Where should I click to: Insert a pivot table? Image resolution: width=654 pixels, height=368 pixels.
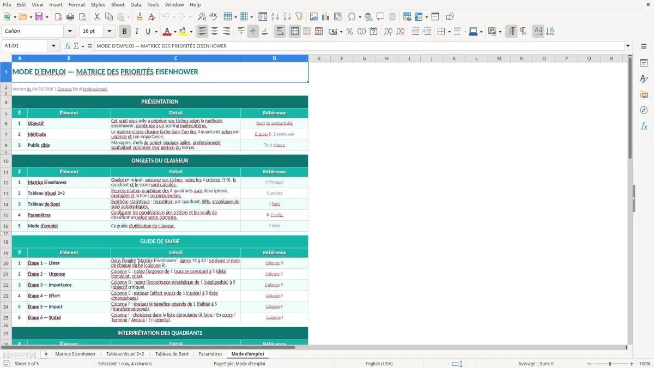click(338, 17)
